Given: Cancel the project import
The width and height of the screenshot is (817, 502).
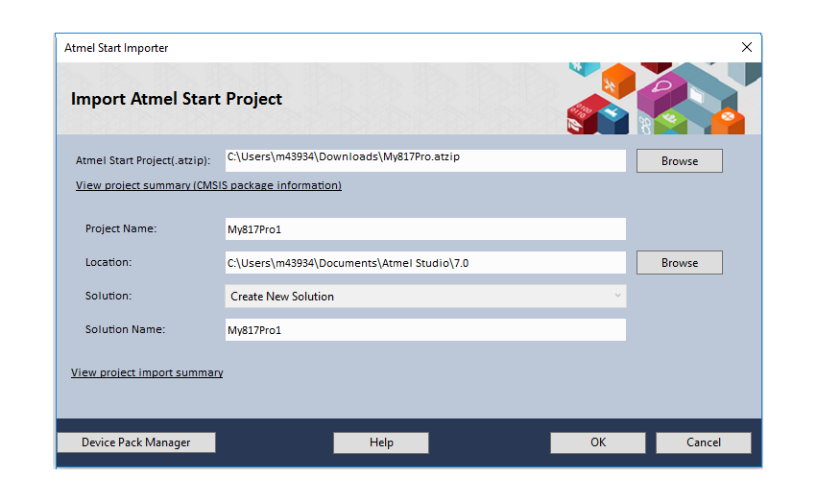Looking at the screenshot, I should coord(703,442).
